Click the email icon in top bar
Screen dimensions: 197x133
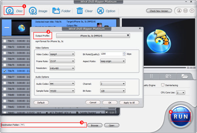186,11
